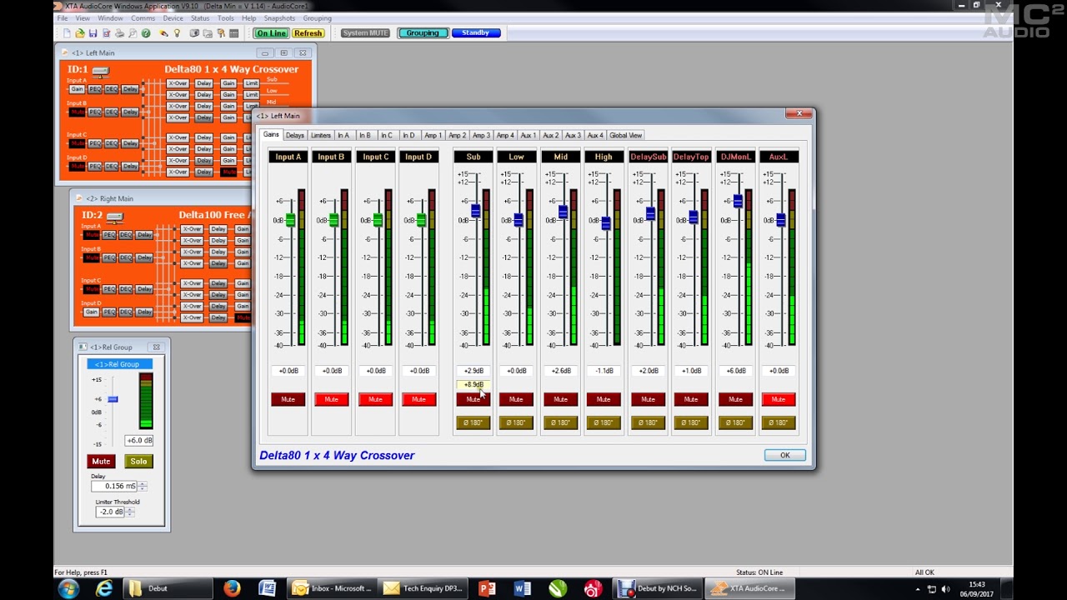Click the Limiter Threshold -2.0 dB field

pos(110,512)
